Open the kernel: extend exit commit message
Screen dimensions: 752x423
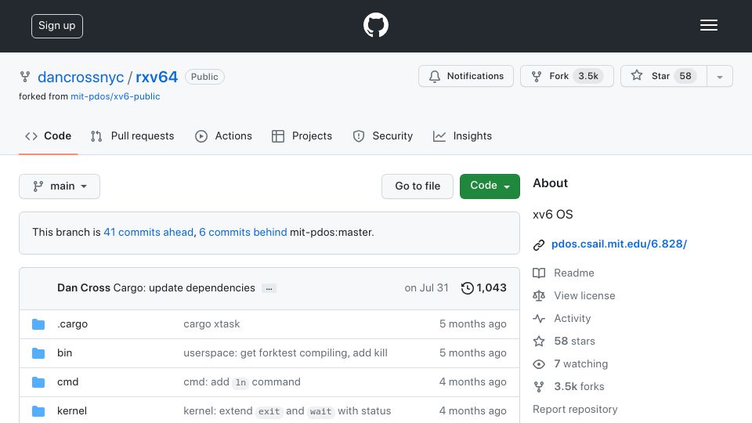287,411
